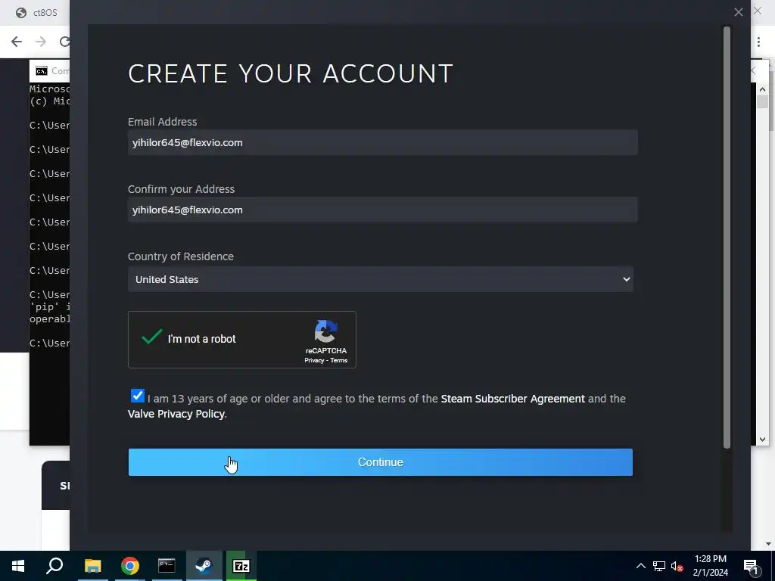
Task: Switch to Google Chrome in taskbar
Action: click(x=130, y=566)
